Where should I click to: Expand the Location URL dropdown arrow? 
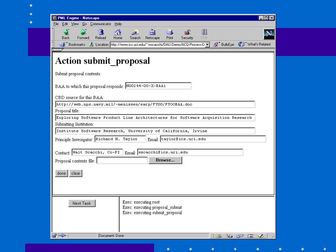pos(208,44)
